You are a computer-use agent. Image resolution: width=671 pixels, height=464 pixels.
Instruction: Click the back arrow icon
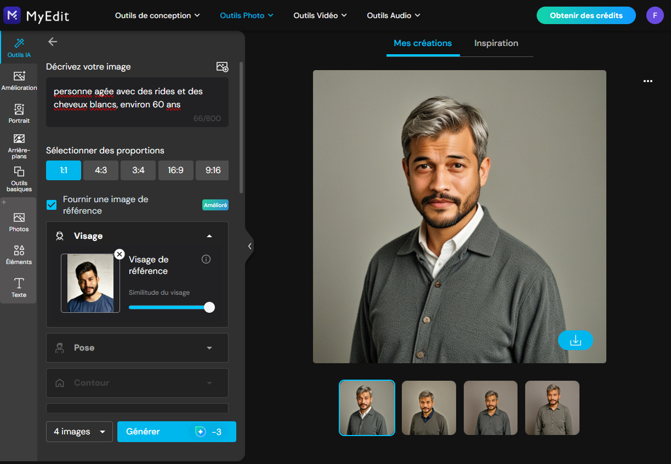[53, 42]
